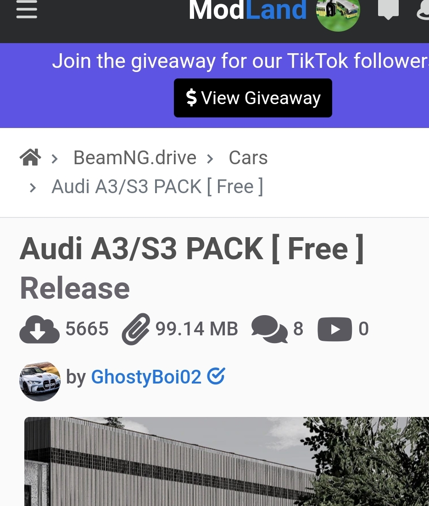This screenshot has height=506, width=429.
Task: Click the giveaway banner text
Action: click(240, 61)
